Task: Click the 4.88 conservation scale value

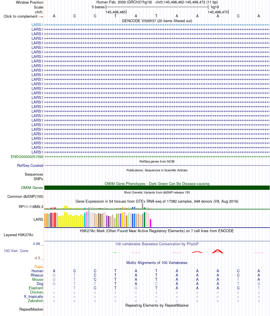Action: pos(37,244)
